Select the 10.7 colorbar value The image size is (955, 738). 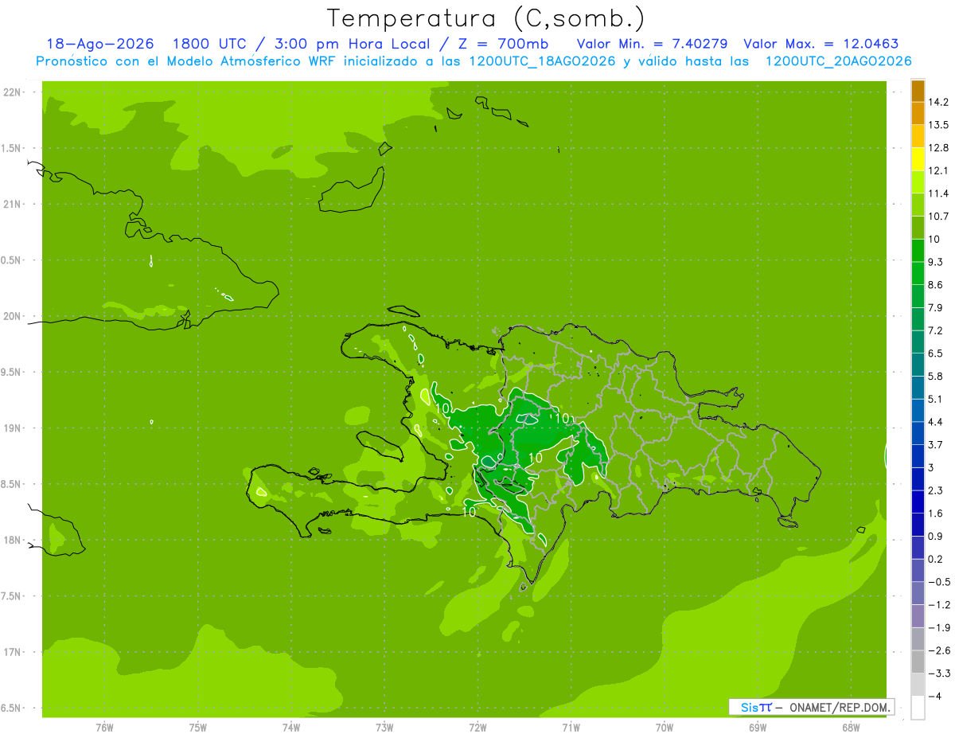coord(939,217)
